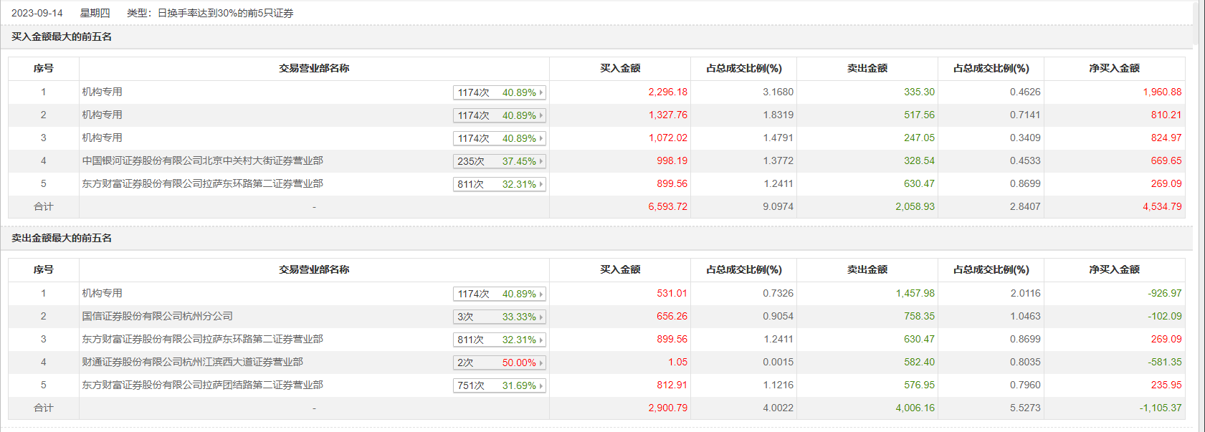The image size is (1205, 432).
Task: Expand 1174次 40.89% box in sell table
Action: click(500, 294)
